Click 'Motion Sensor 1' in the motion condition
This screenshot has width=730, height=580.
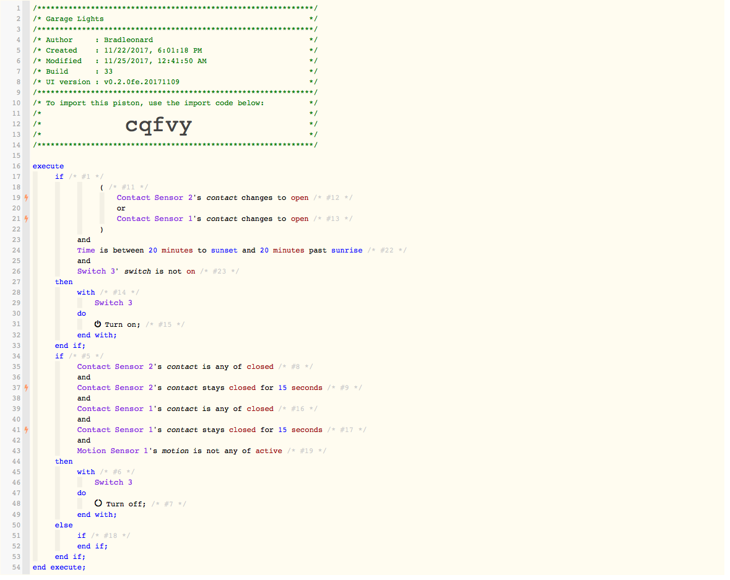click(x=113, y=451)
